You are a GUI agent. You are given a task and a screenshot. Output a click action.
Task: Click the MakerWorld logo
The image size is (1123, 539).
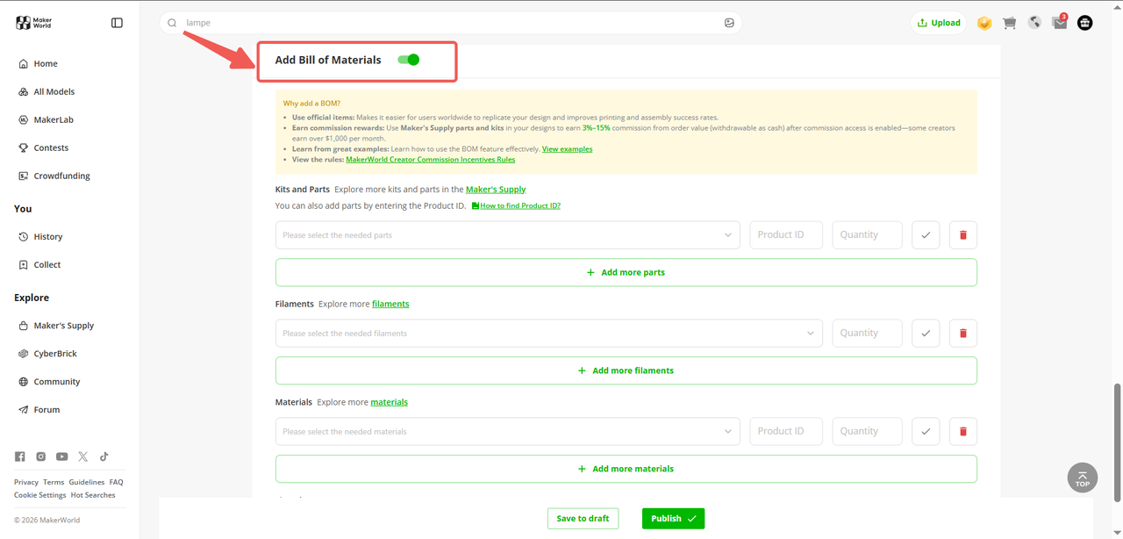click(x=34, y=23)
